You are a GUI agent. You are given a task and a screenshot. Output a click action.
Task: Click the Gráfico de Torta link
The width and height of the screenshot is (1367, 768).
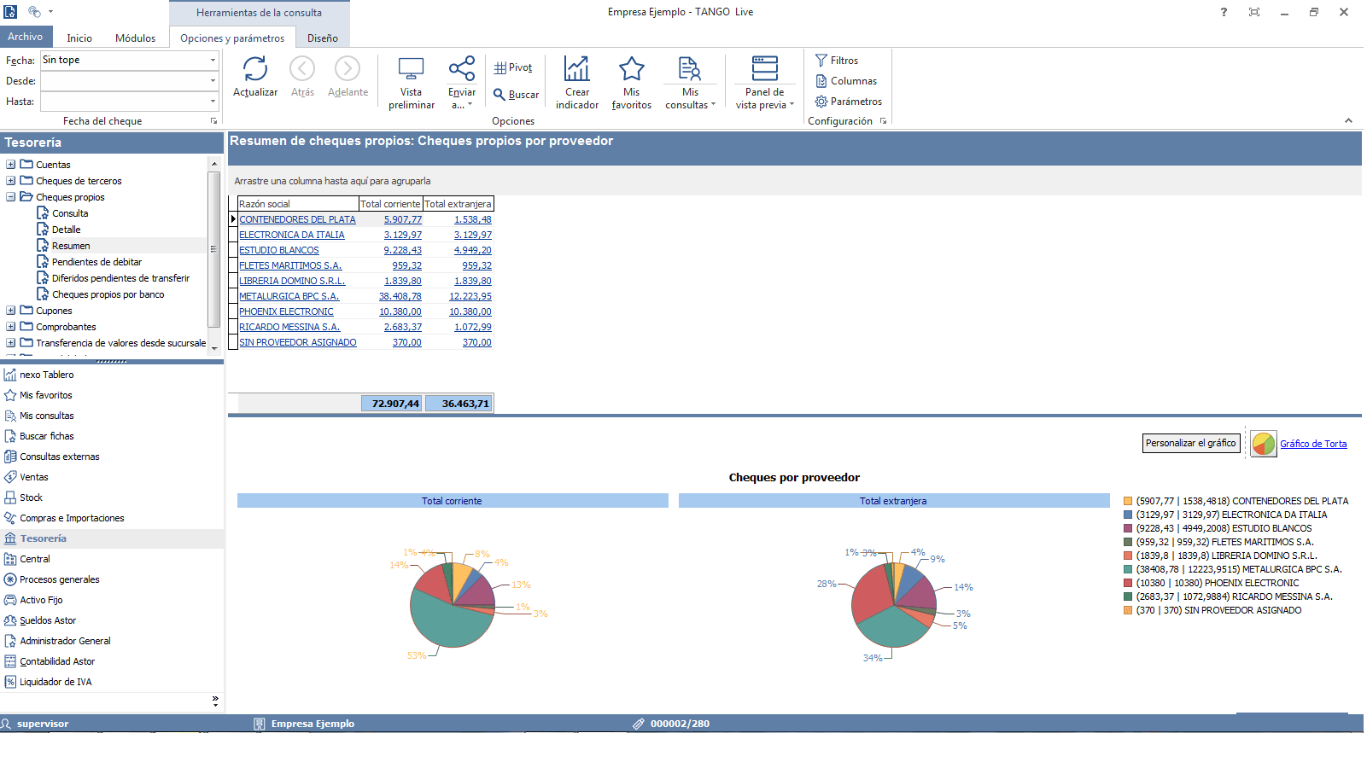coord(1313,444)
